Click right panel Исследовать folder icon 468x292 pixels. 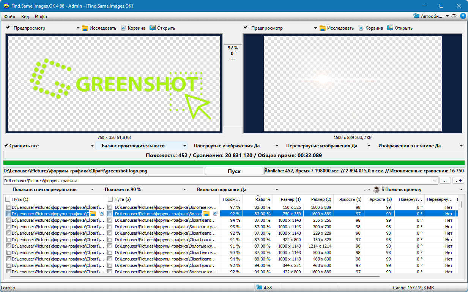tap(323, 28)
